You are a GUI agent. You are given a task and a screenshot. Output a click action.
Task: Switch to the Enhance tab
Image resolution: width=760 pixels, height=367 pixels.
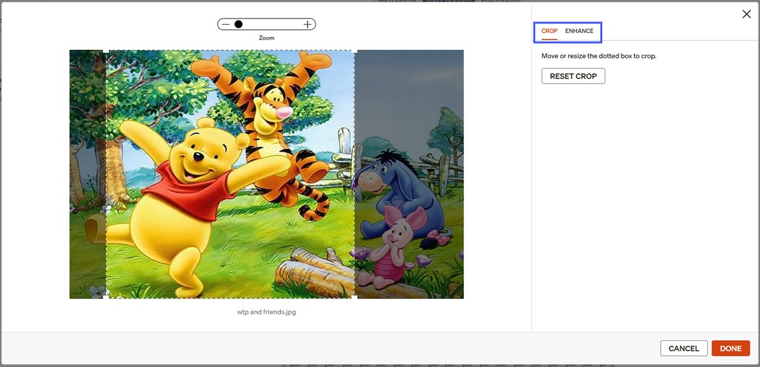579,31
